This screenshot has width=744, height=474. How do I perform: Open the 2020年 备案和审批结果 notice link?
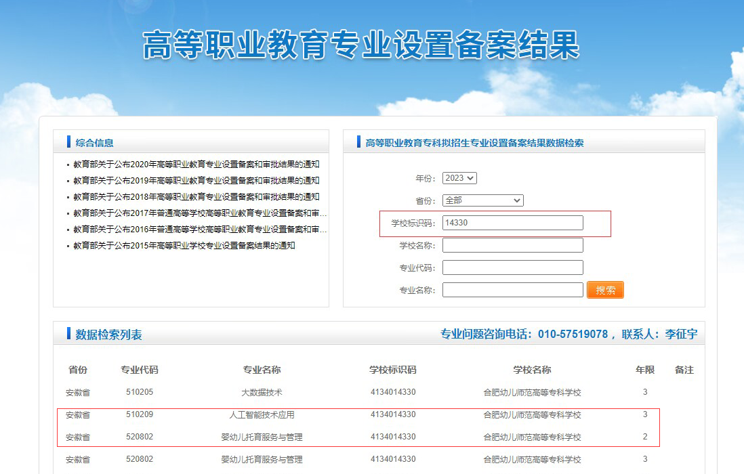tap(196, 165)
